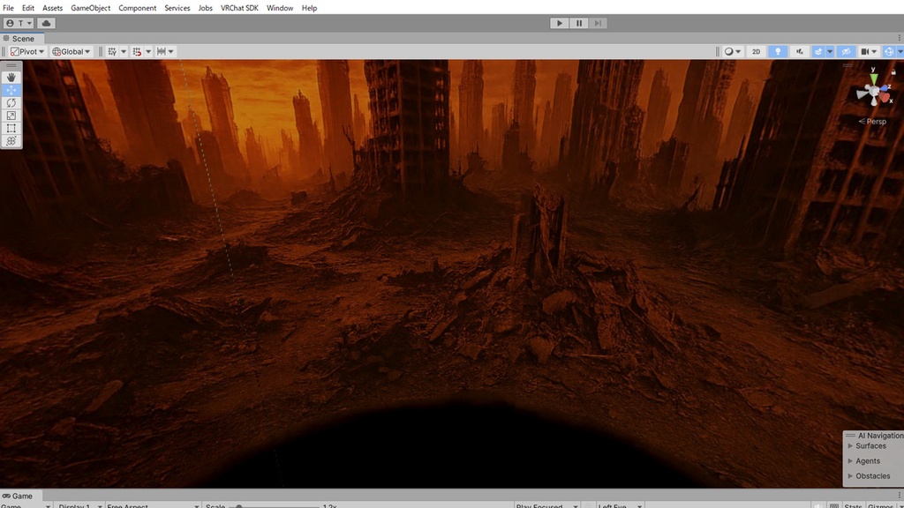Open the Global handle rotation dropdown
Image resolution: width=904 pixels, height=508 pixels.
[x=72, y=52]
